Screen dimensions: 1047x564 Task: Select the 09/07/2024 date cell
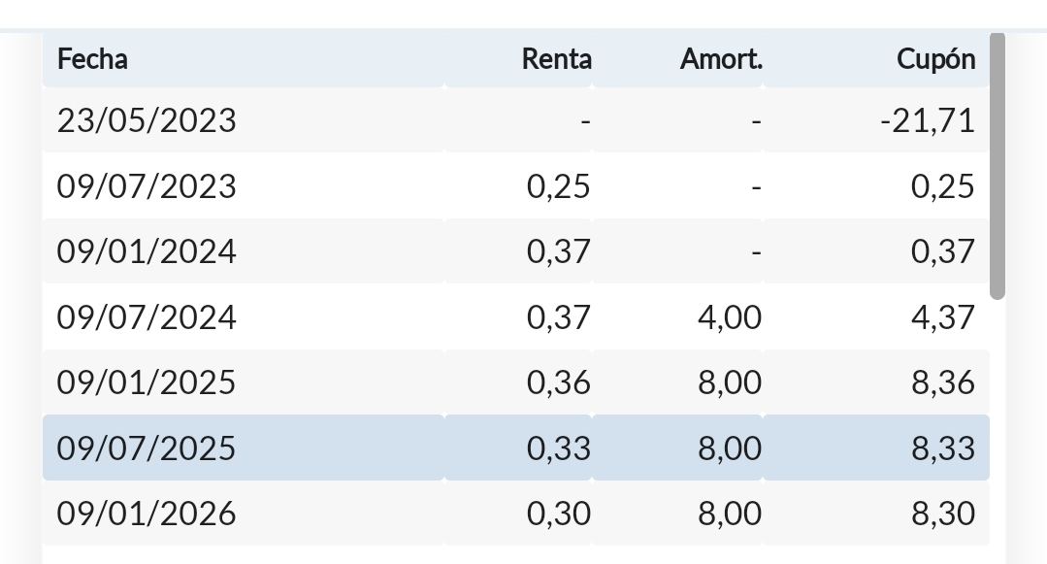(x=147, y=317)
